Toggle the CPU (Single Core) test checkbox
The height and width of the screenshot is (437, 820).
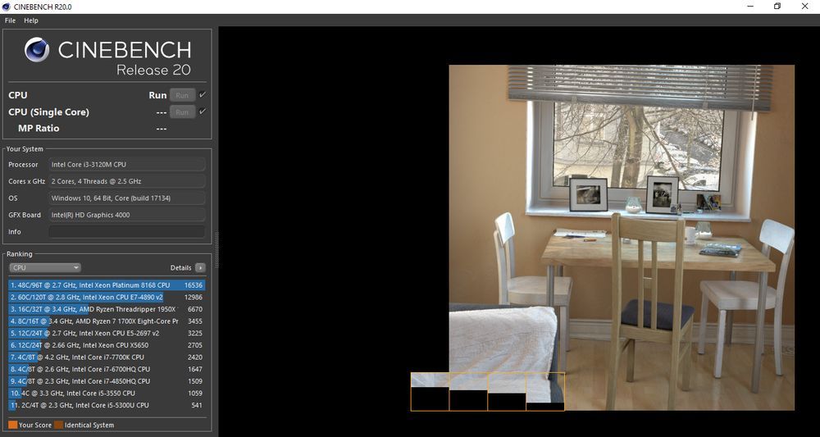203,112
